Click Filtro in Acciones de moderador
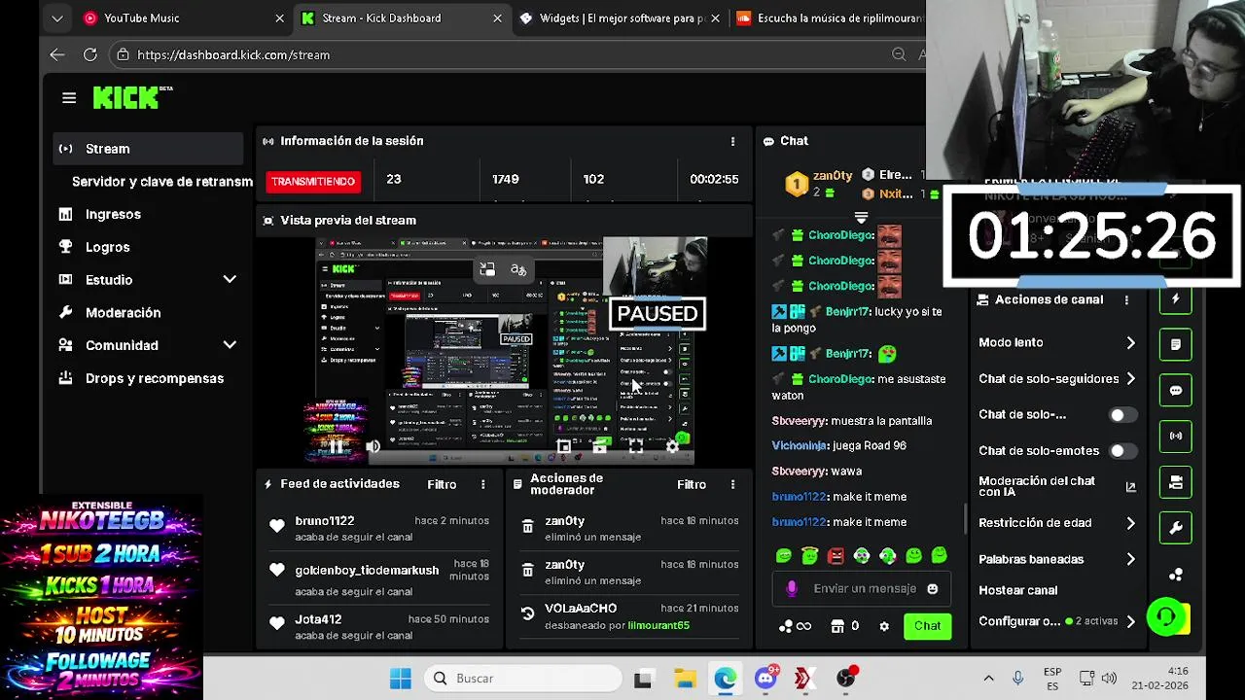The width and height of the screenshot is (1245, 700). coord(692,484)
